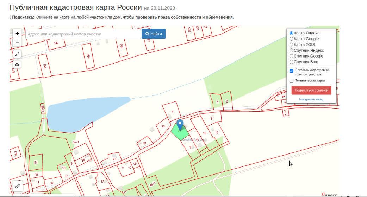Click parcel number 25 on map
The width and height of the screenshot is (367, 197).
pos(135,163)
